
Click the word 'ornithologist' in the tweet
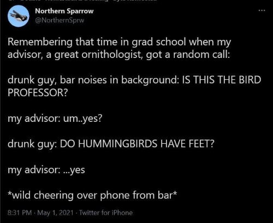pos(111,55)
